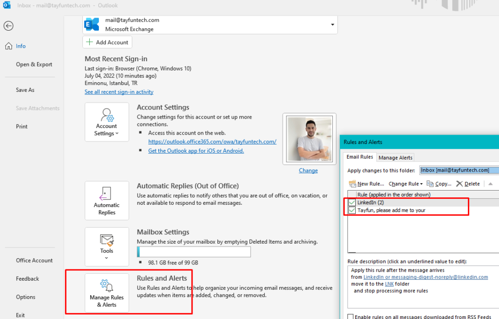
Task: Uncheck the 'Tayfun, please add me' rule checkbox
Action: (352, 211)
